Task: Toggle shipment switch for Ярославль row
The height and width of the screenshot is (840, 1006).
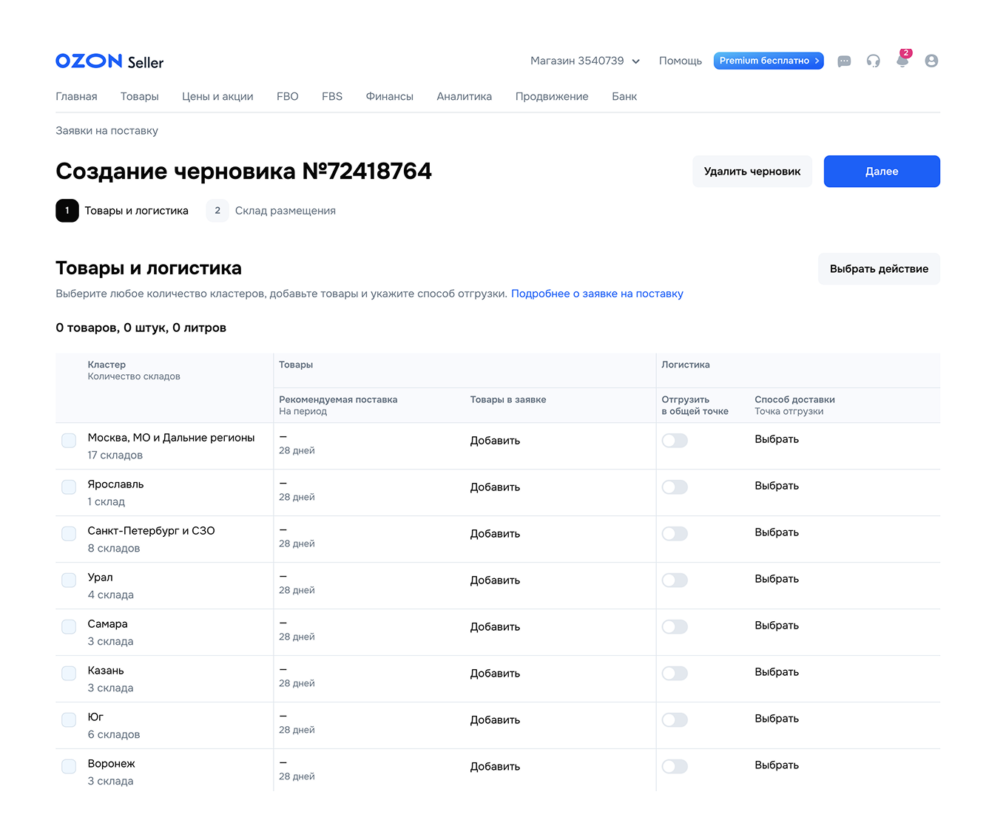Action: click(x=674, y=487)
